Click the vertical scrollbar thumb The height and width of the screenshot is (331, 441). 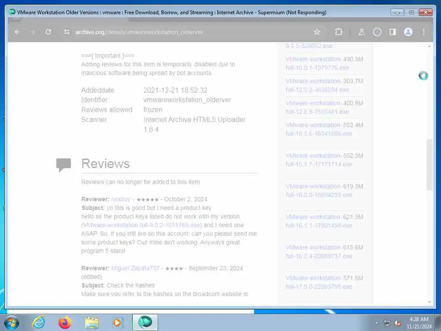429,165
